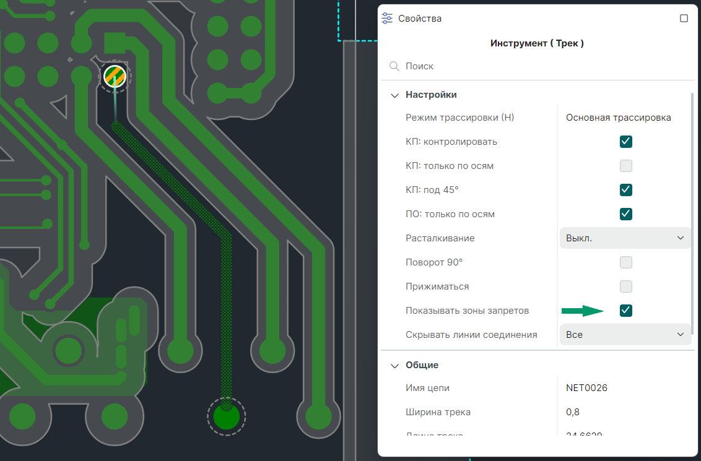Screen dimensions: 701x461
Task: Click the green arrow pointing to checkbox
Action: tap(582, 311)
